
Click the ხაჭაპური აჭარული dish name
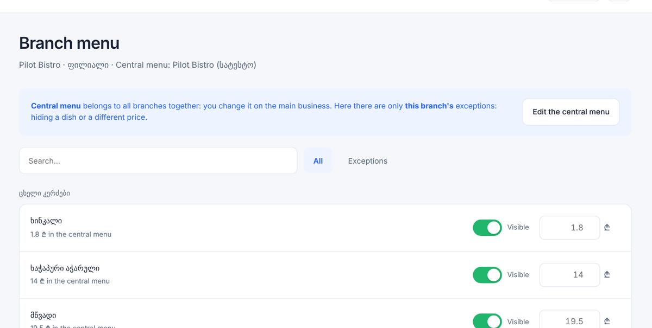click(x=65, y=268)
